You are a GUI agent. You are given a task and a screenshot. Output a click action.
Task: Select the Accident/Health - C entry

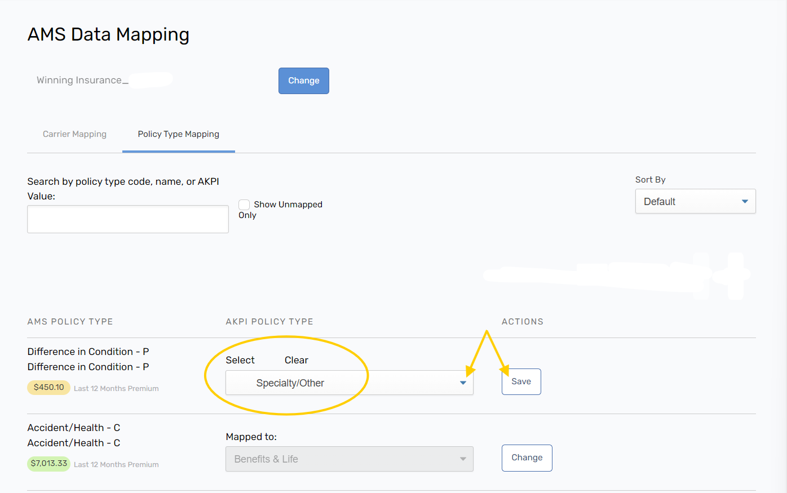pyautogui.click(x=74, y=428)
